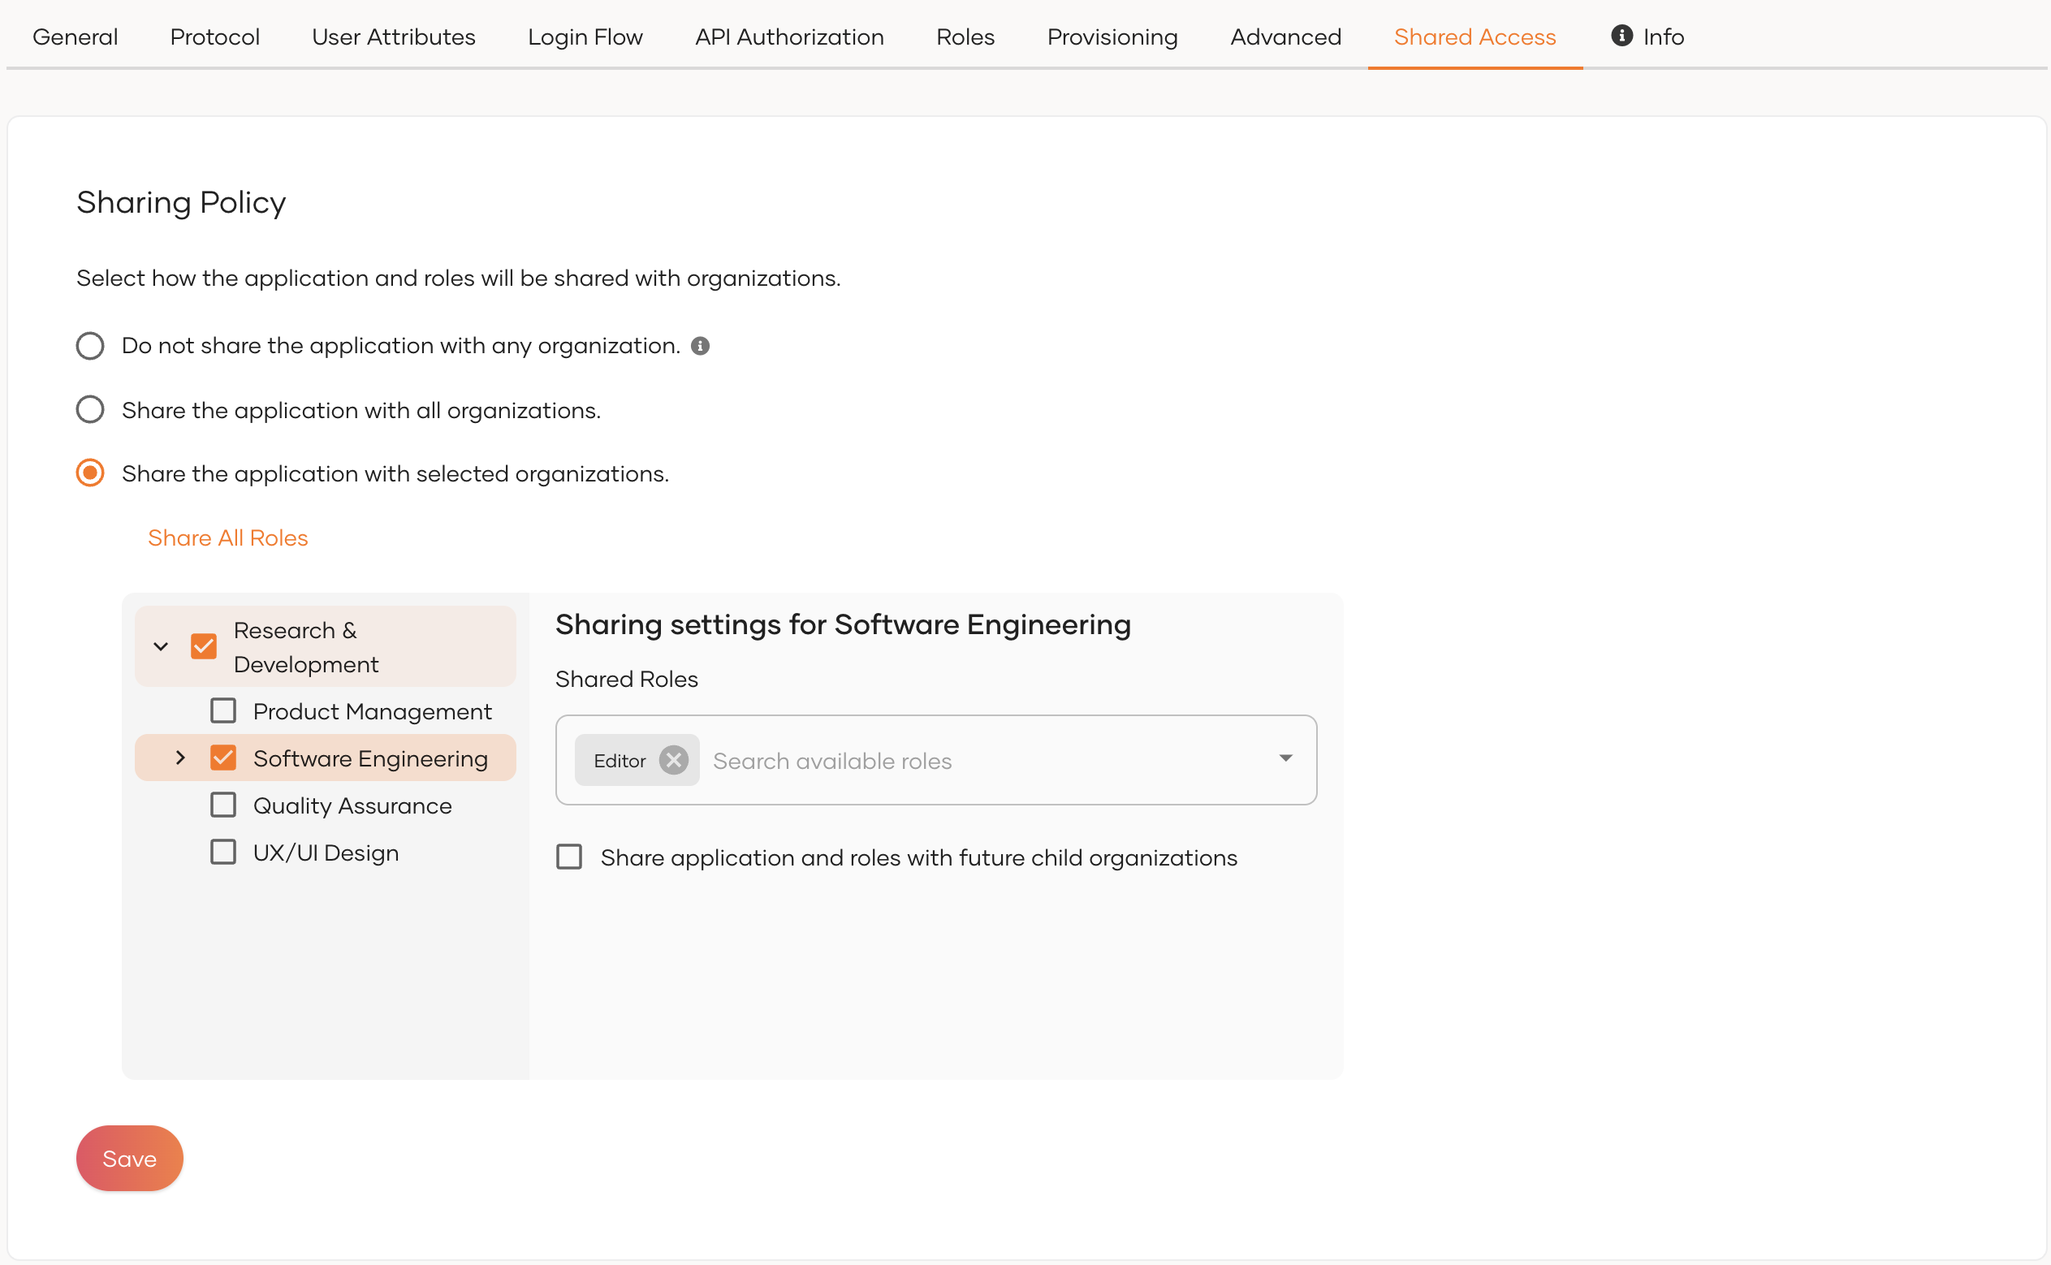Select 'Share with all organizations' radio button
Viewport: 2051px width, 1265px height.
(90, 410)
